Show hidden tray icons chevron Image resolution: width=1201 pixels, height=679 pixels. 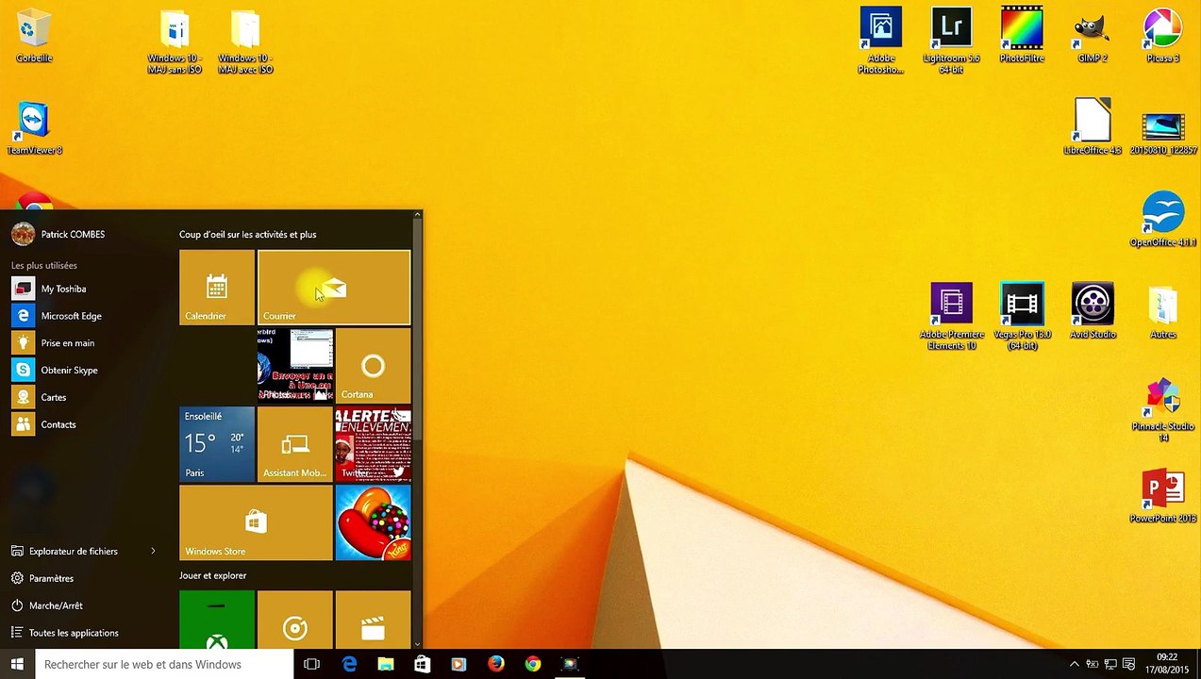pos(1074,664)
